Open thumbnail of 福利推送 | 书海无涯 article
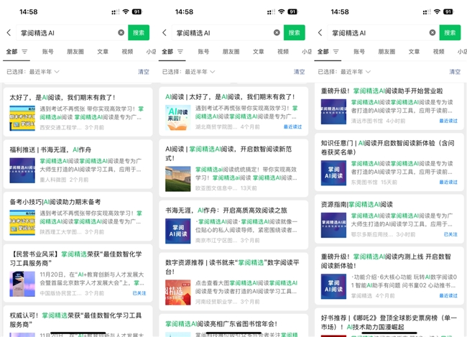 22,170
